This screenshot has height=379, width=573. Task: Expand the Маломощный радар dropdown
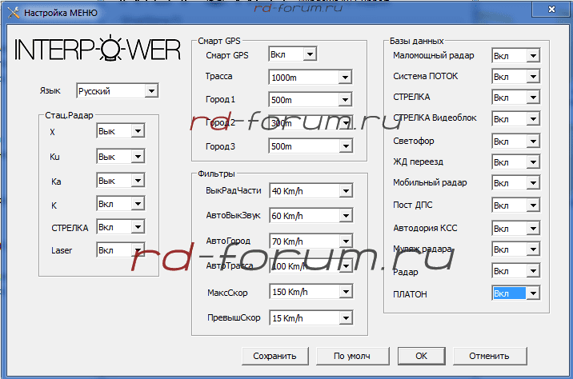coord(532,56)
